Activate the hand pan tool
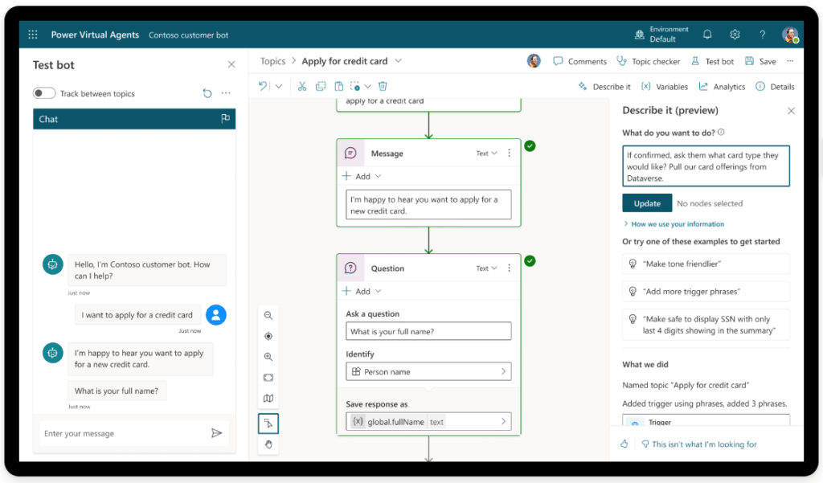The image size is (823, 483). (x=268, y=444)
